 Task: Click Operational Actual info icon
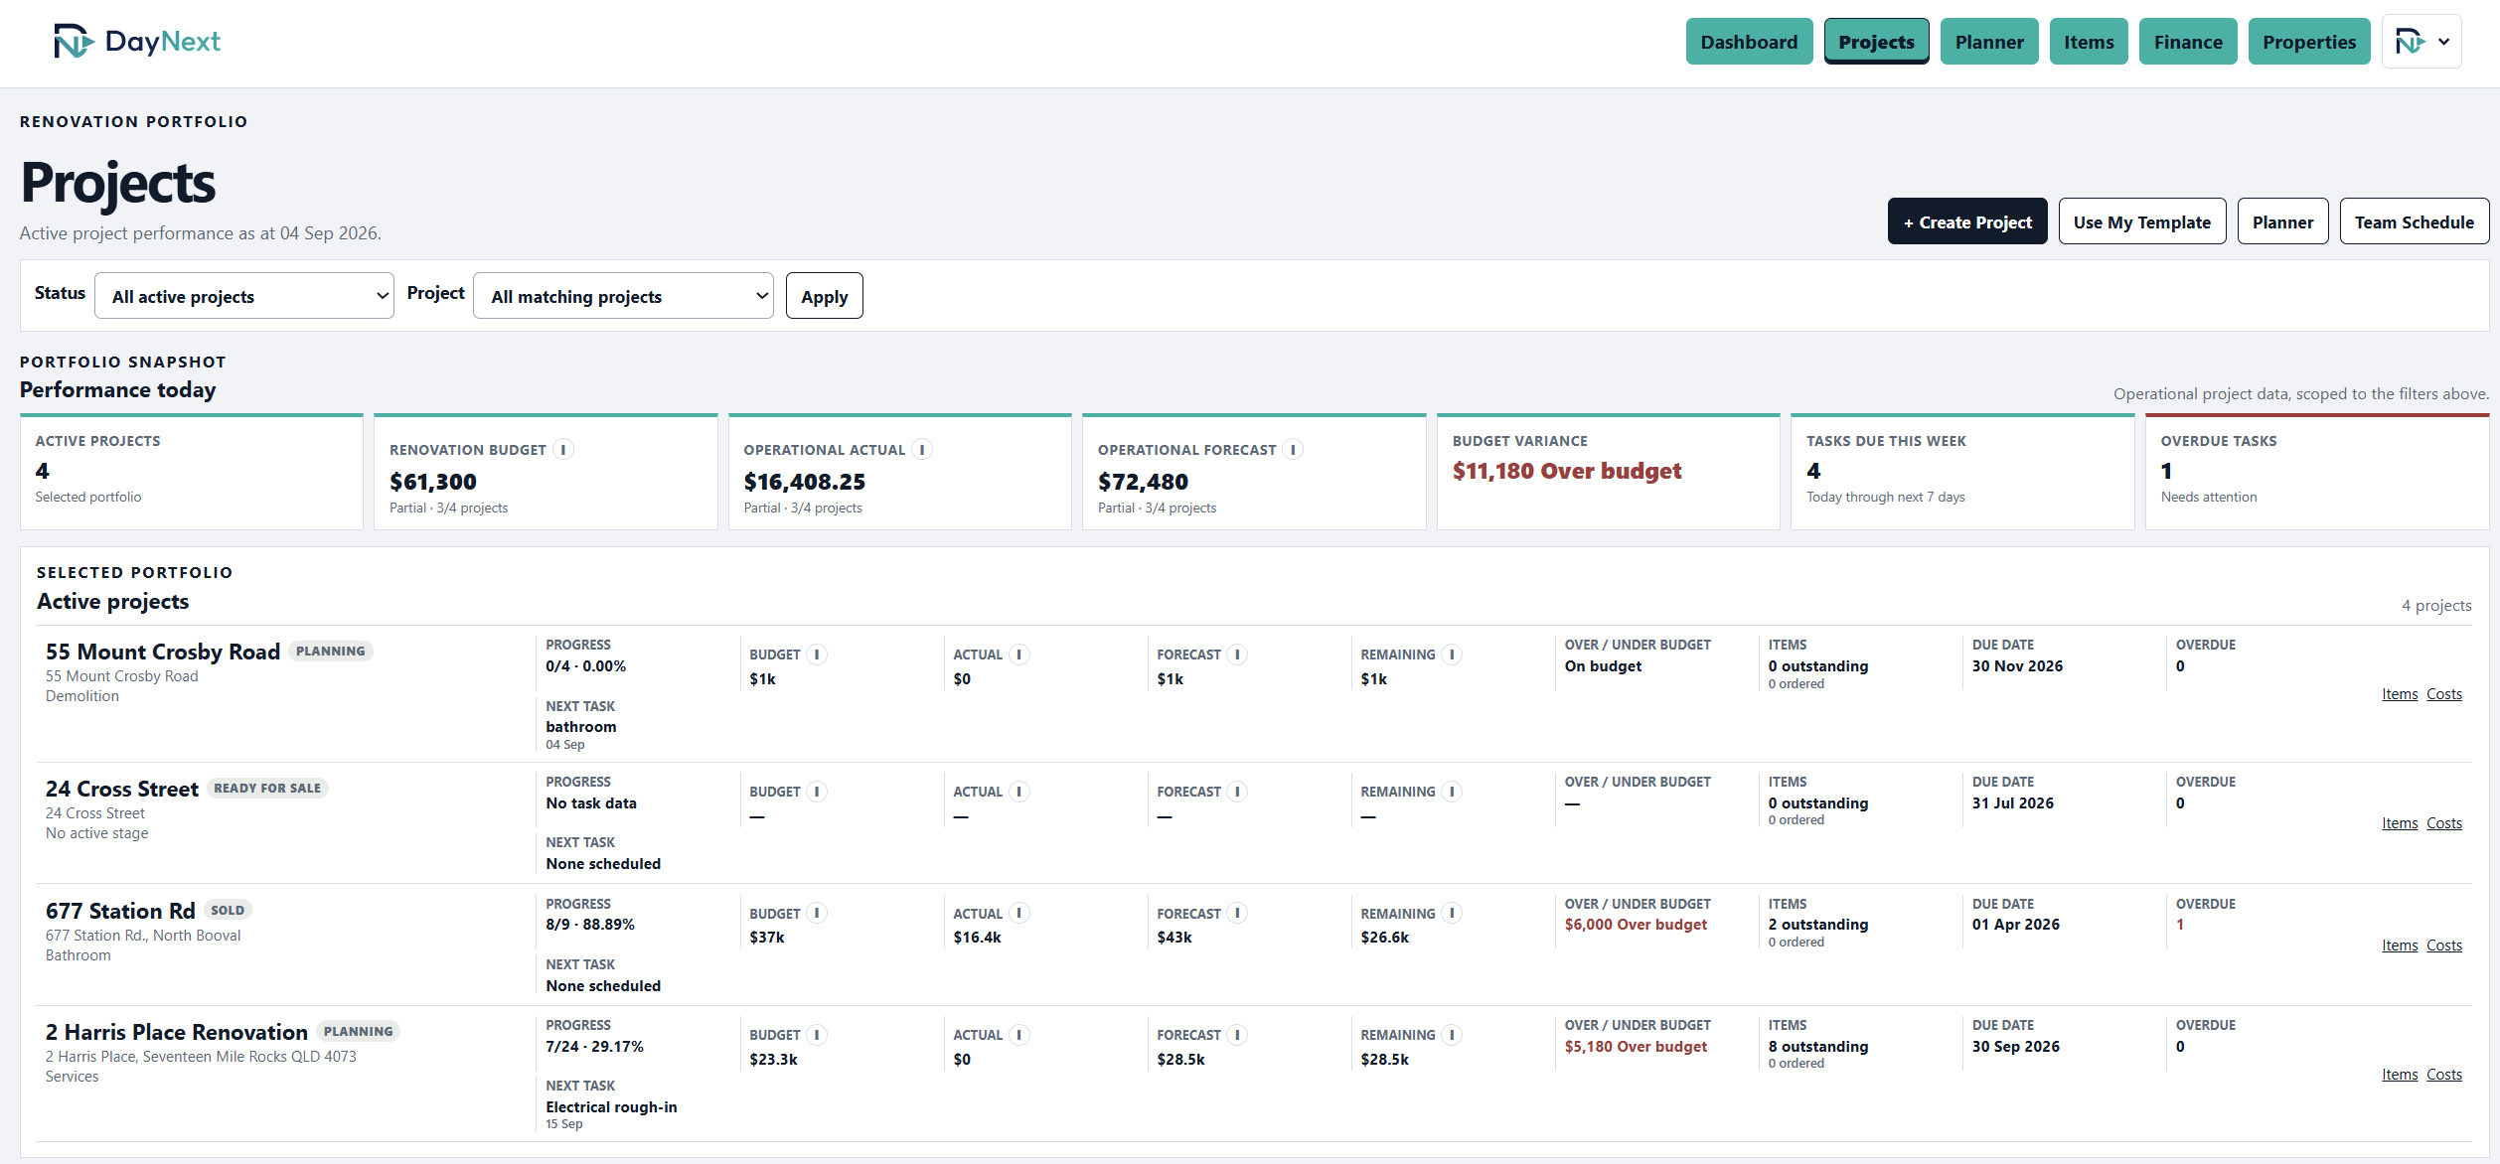pyautogui.click(x=922, y=450)
